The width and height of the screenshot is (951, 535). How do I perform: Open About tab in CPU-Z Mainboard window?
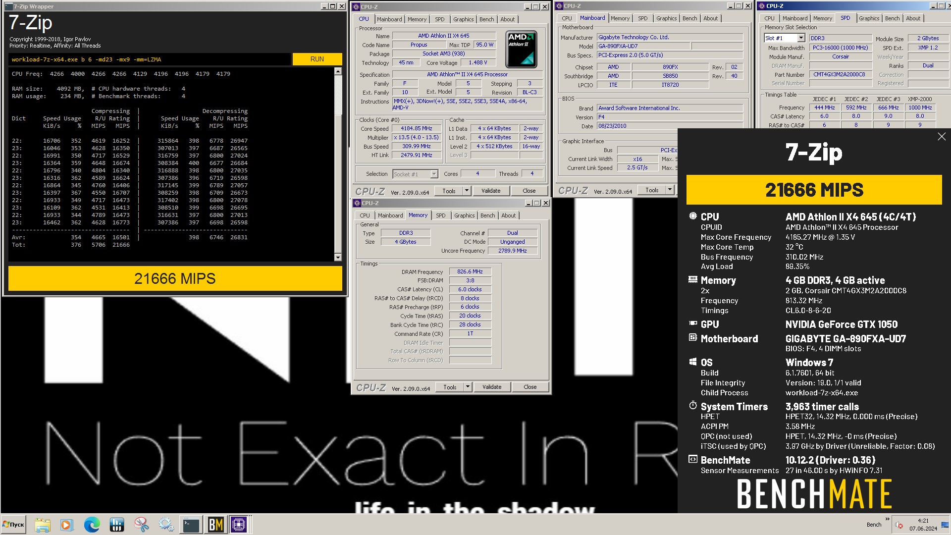[710, 18]
